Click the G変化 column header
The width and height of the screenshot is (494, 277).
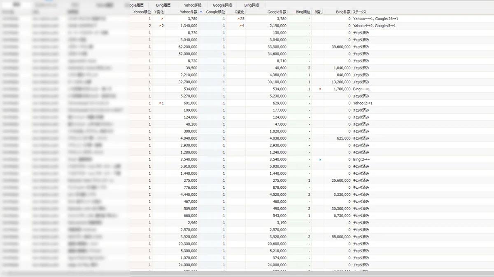(x=239, y=12)
